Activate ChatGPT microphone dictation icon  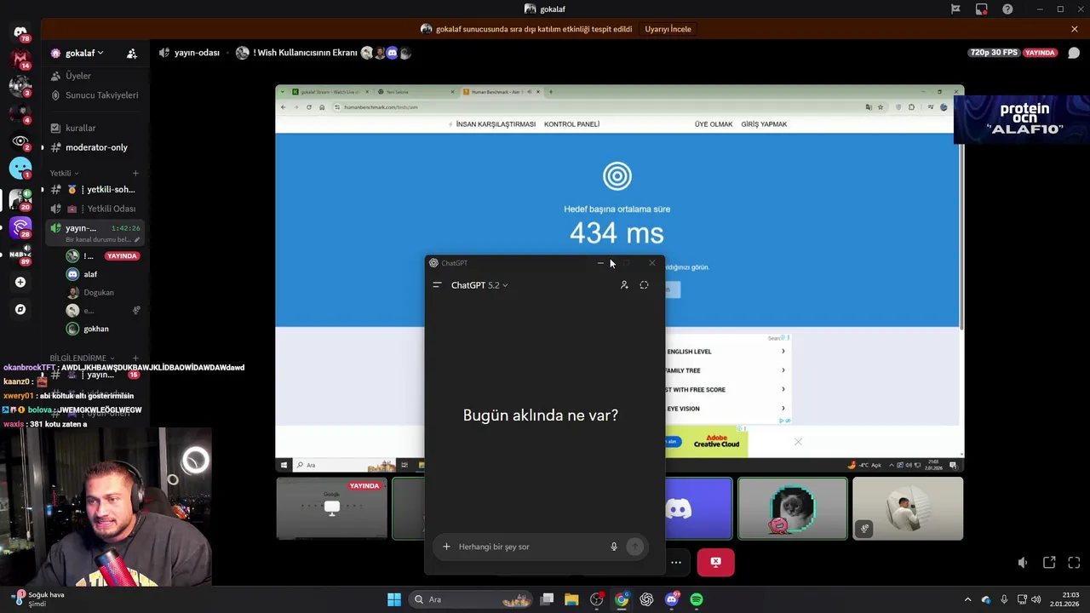[x=614, y=547]
